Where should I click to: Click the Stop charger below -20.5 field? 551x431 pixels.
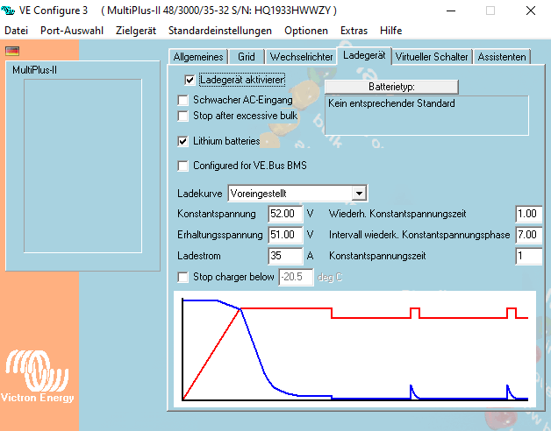tap(296, 278)
